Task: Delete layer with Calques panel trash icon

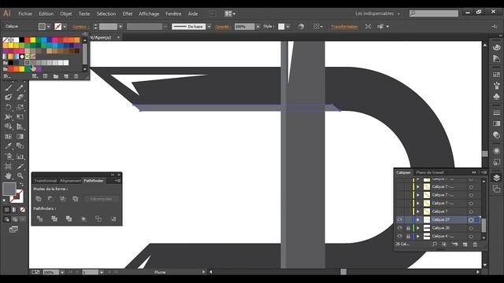Action: tap(475, 244)
